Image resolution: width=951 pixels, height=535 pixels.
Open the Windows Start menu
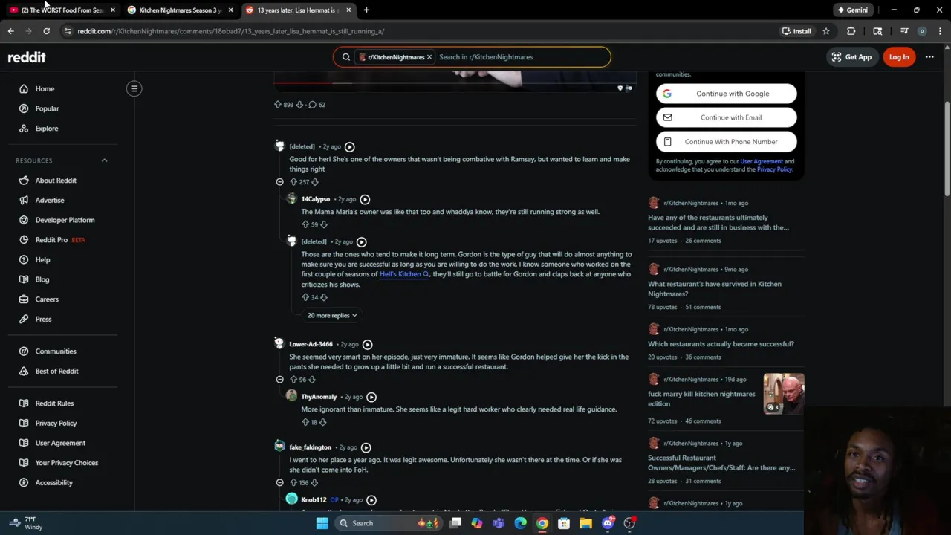tap(322, 523)
